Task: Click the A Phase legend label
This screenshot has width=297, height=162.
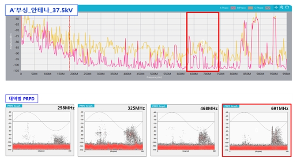Action: (x=224, y=8)
